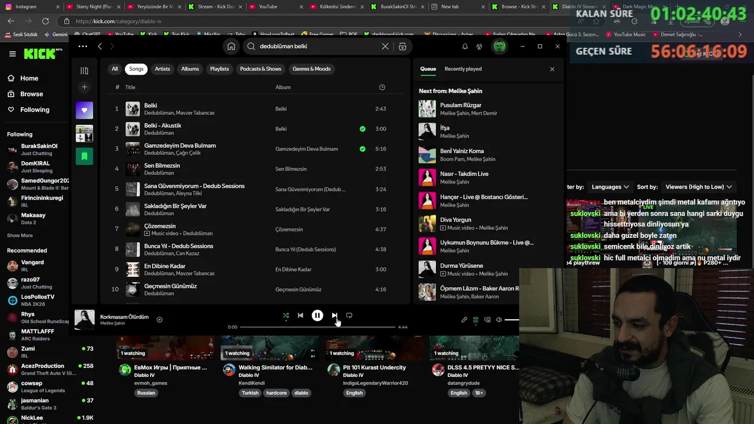This screenshot has height=424, width=754.
Task: Open Viewers (High to Low) sort dropdown
Action: pyautogui.click(x=699, y=187)
